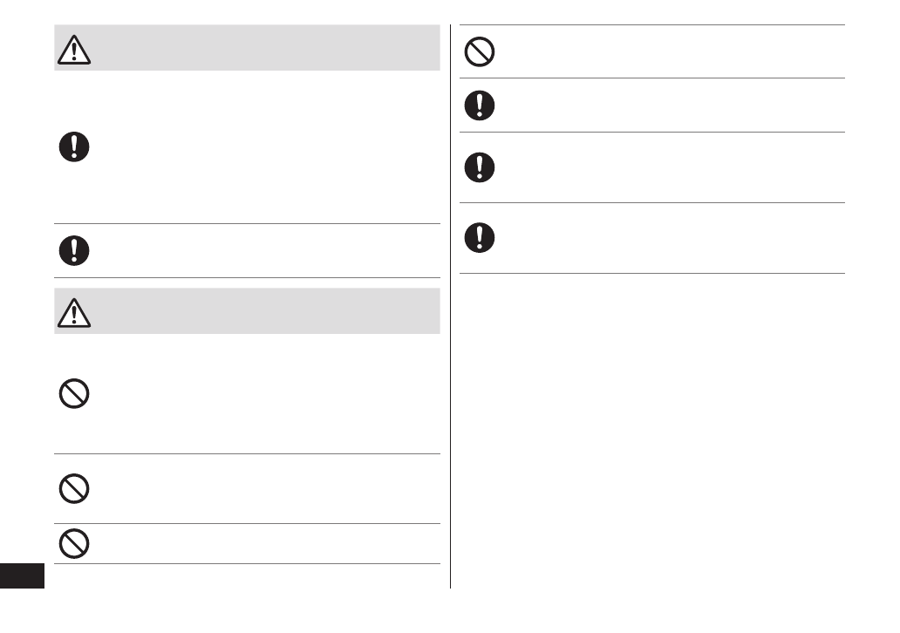This screenshot has width=900, height=633.
Task: Click the vertical divider line between the columns
Action: point(450,305)
